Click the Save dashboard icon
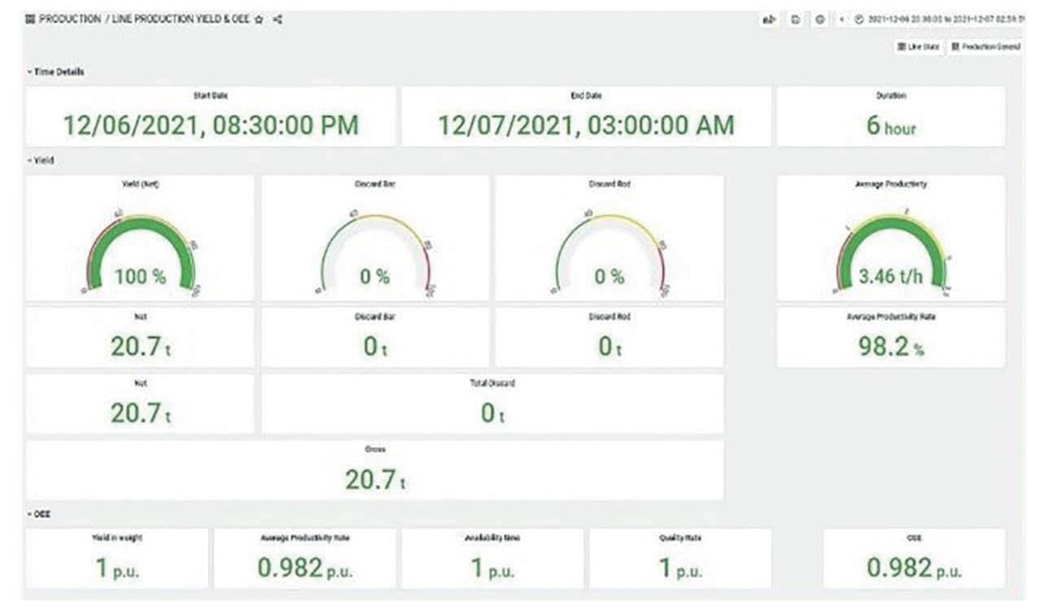Image resolution: width=1049 pixels, height=610 pixels. 797,20
